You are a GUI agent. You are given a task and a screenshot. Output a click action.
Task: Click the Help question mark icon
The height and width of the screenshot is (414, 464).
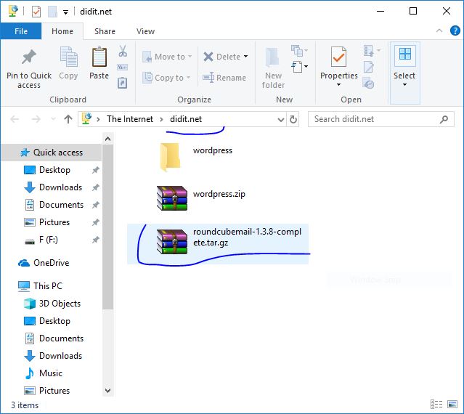[x=455, y=31]
